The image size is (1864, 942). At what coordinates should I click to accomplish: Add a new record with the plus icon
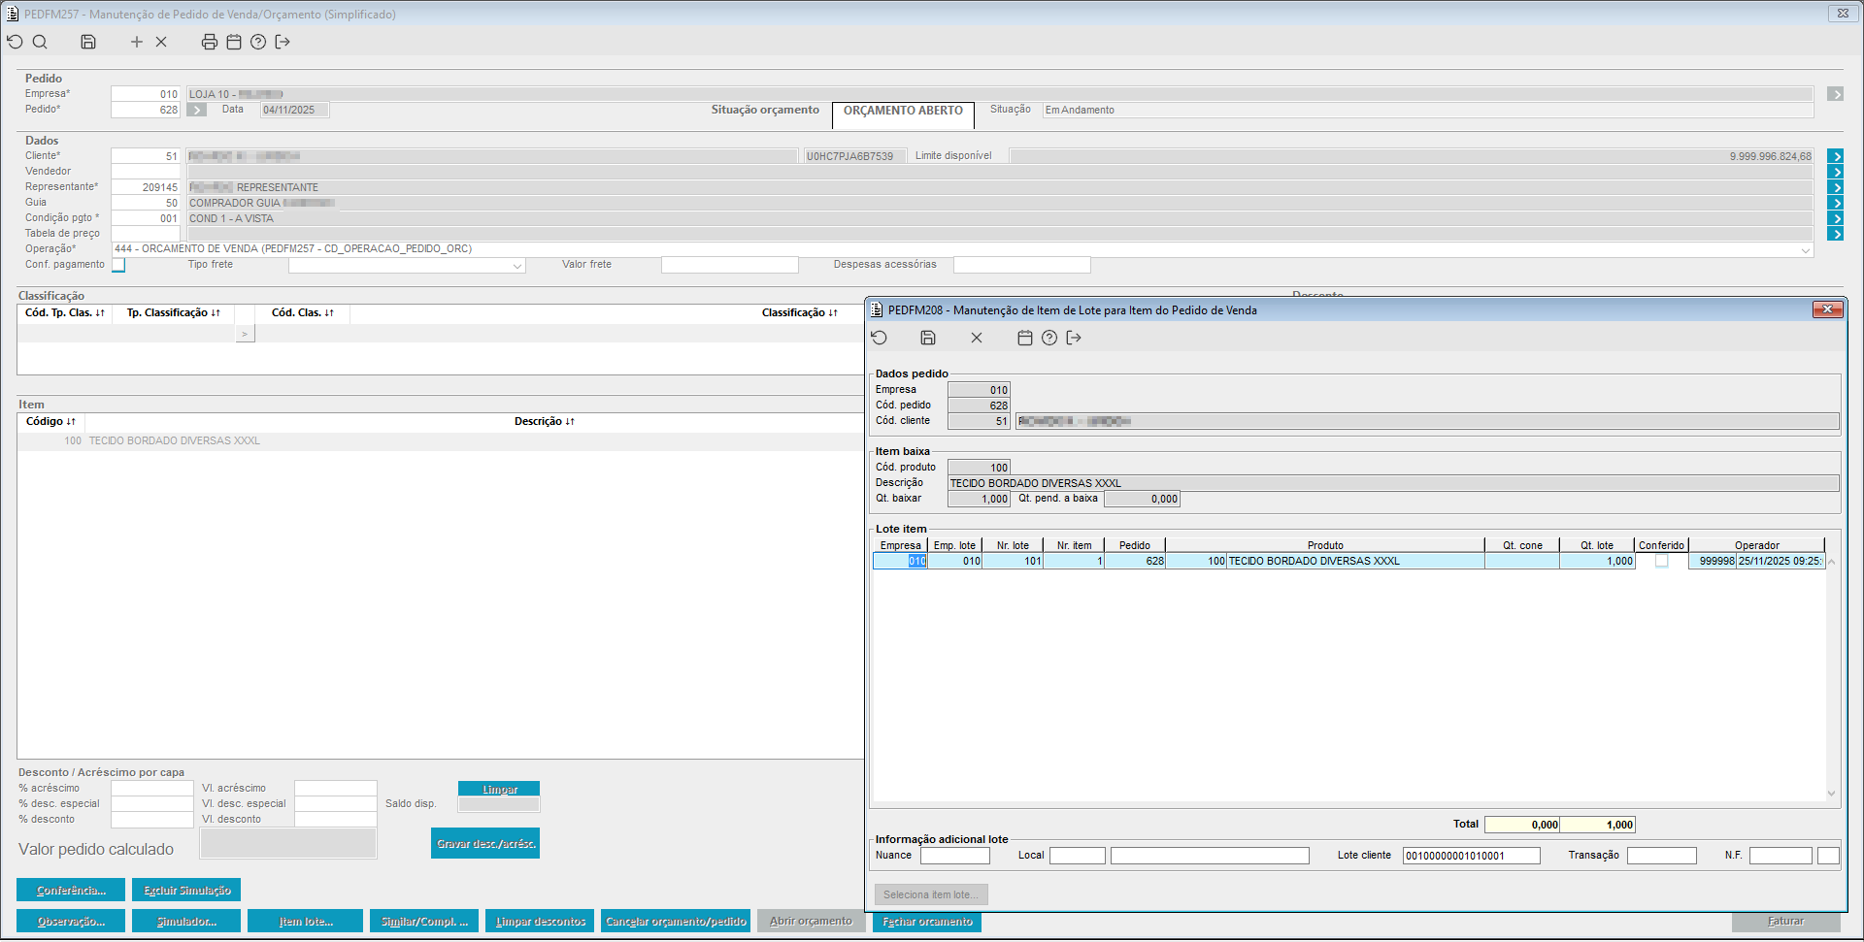pyautogui.click(x=137, y=42)
